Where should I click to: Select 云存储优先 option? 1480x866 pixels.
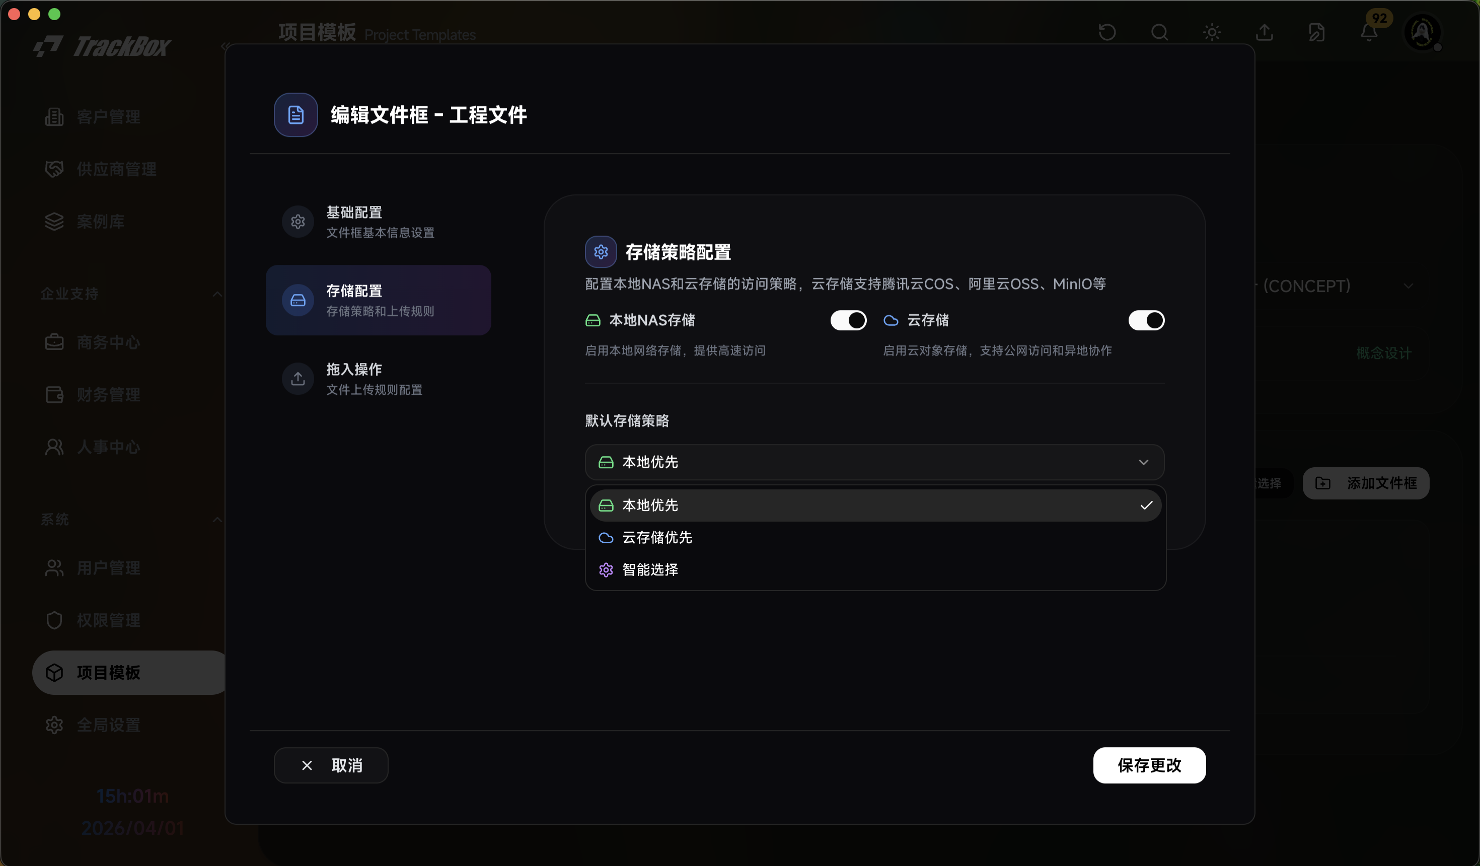pos(875,538)
